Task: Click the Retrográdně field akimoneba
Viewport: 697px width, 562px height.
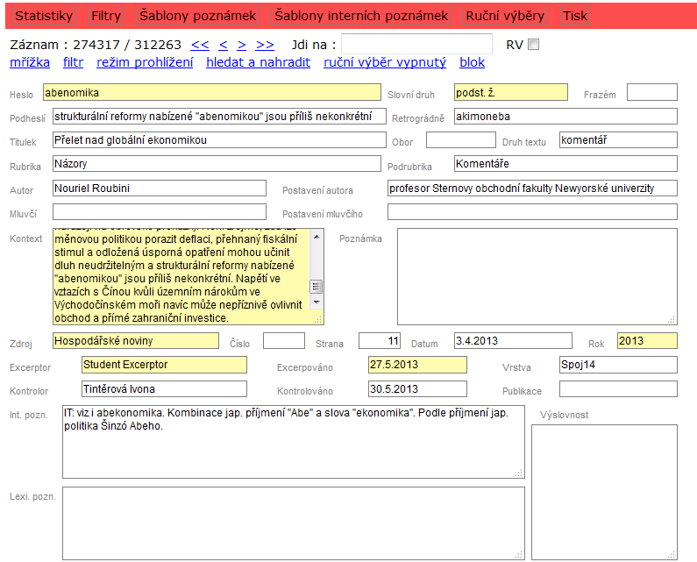Action: click(565, 117)
